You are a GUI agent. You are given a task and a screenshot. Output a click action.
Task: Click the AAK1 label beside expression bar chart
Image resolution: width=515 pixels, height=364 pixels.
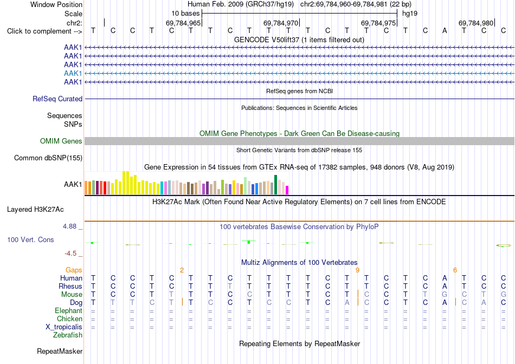tap(73, 185)
